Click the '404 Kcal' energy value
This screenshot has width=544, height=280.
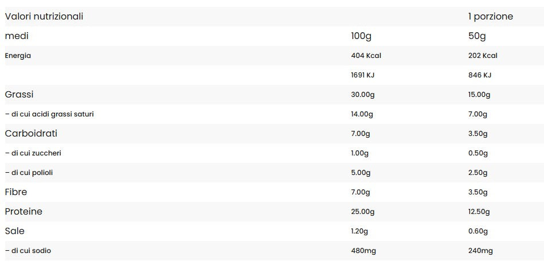[x=366, y=56]
